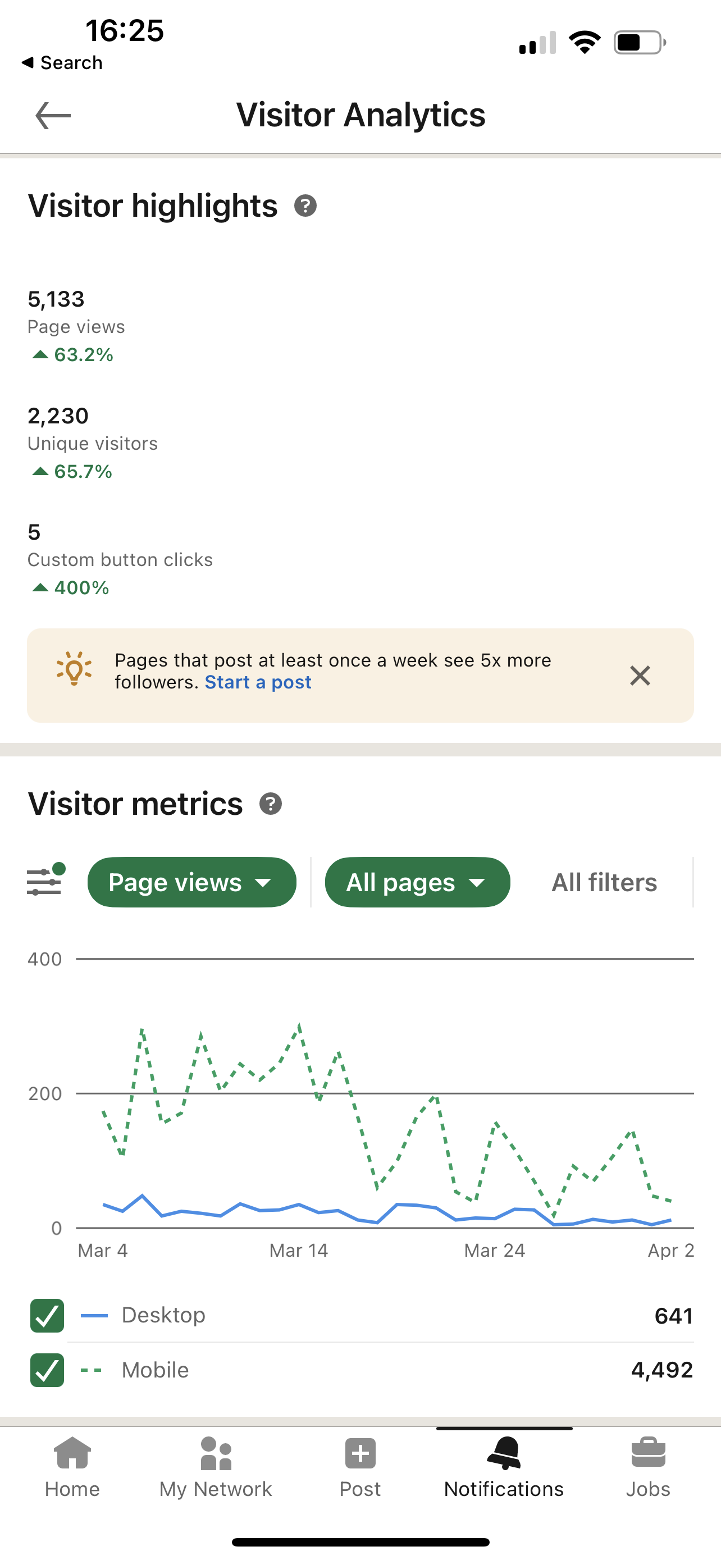Tap the back arrow in header

(53, 116)
